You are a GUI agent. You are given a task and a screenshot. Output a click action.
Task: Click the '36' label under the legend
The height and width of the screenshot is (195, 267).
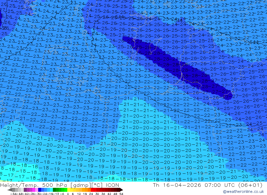click(x=103, y=194)
